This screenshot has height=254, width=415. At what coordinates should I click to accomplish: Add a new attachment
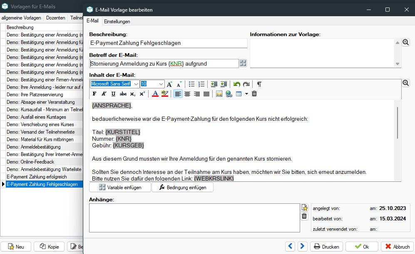304,208
